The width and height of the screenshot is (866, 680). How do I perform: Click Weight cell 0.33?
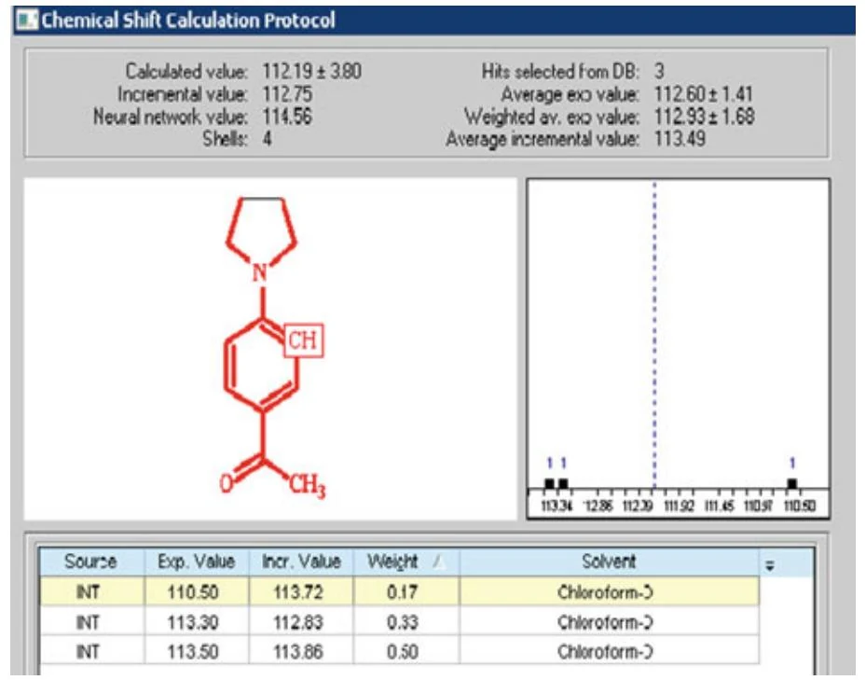(x=406, y=622)
